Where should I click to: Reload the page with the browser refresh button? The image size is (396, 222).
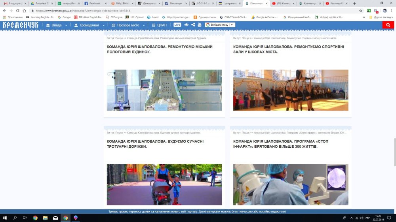18,11
